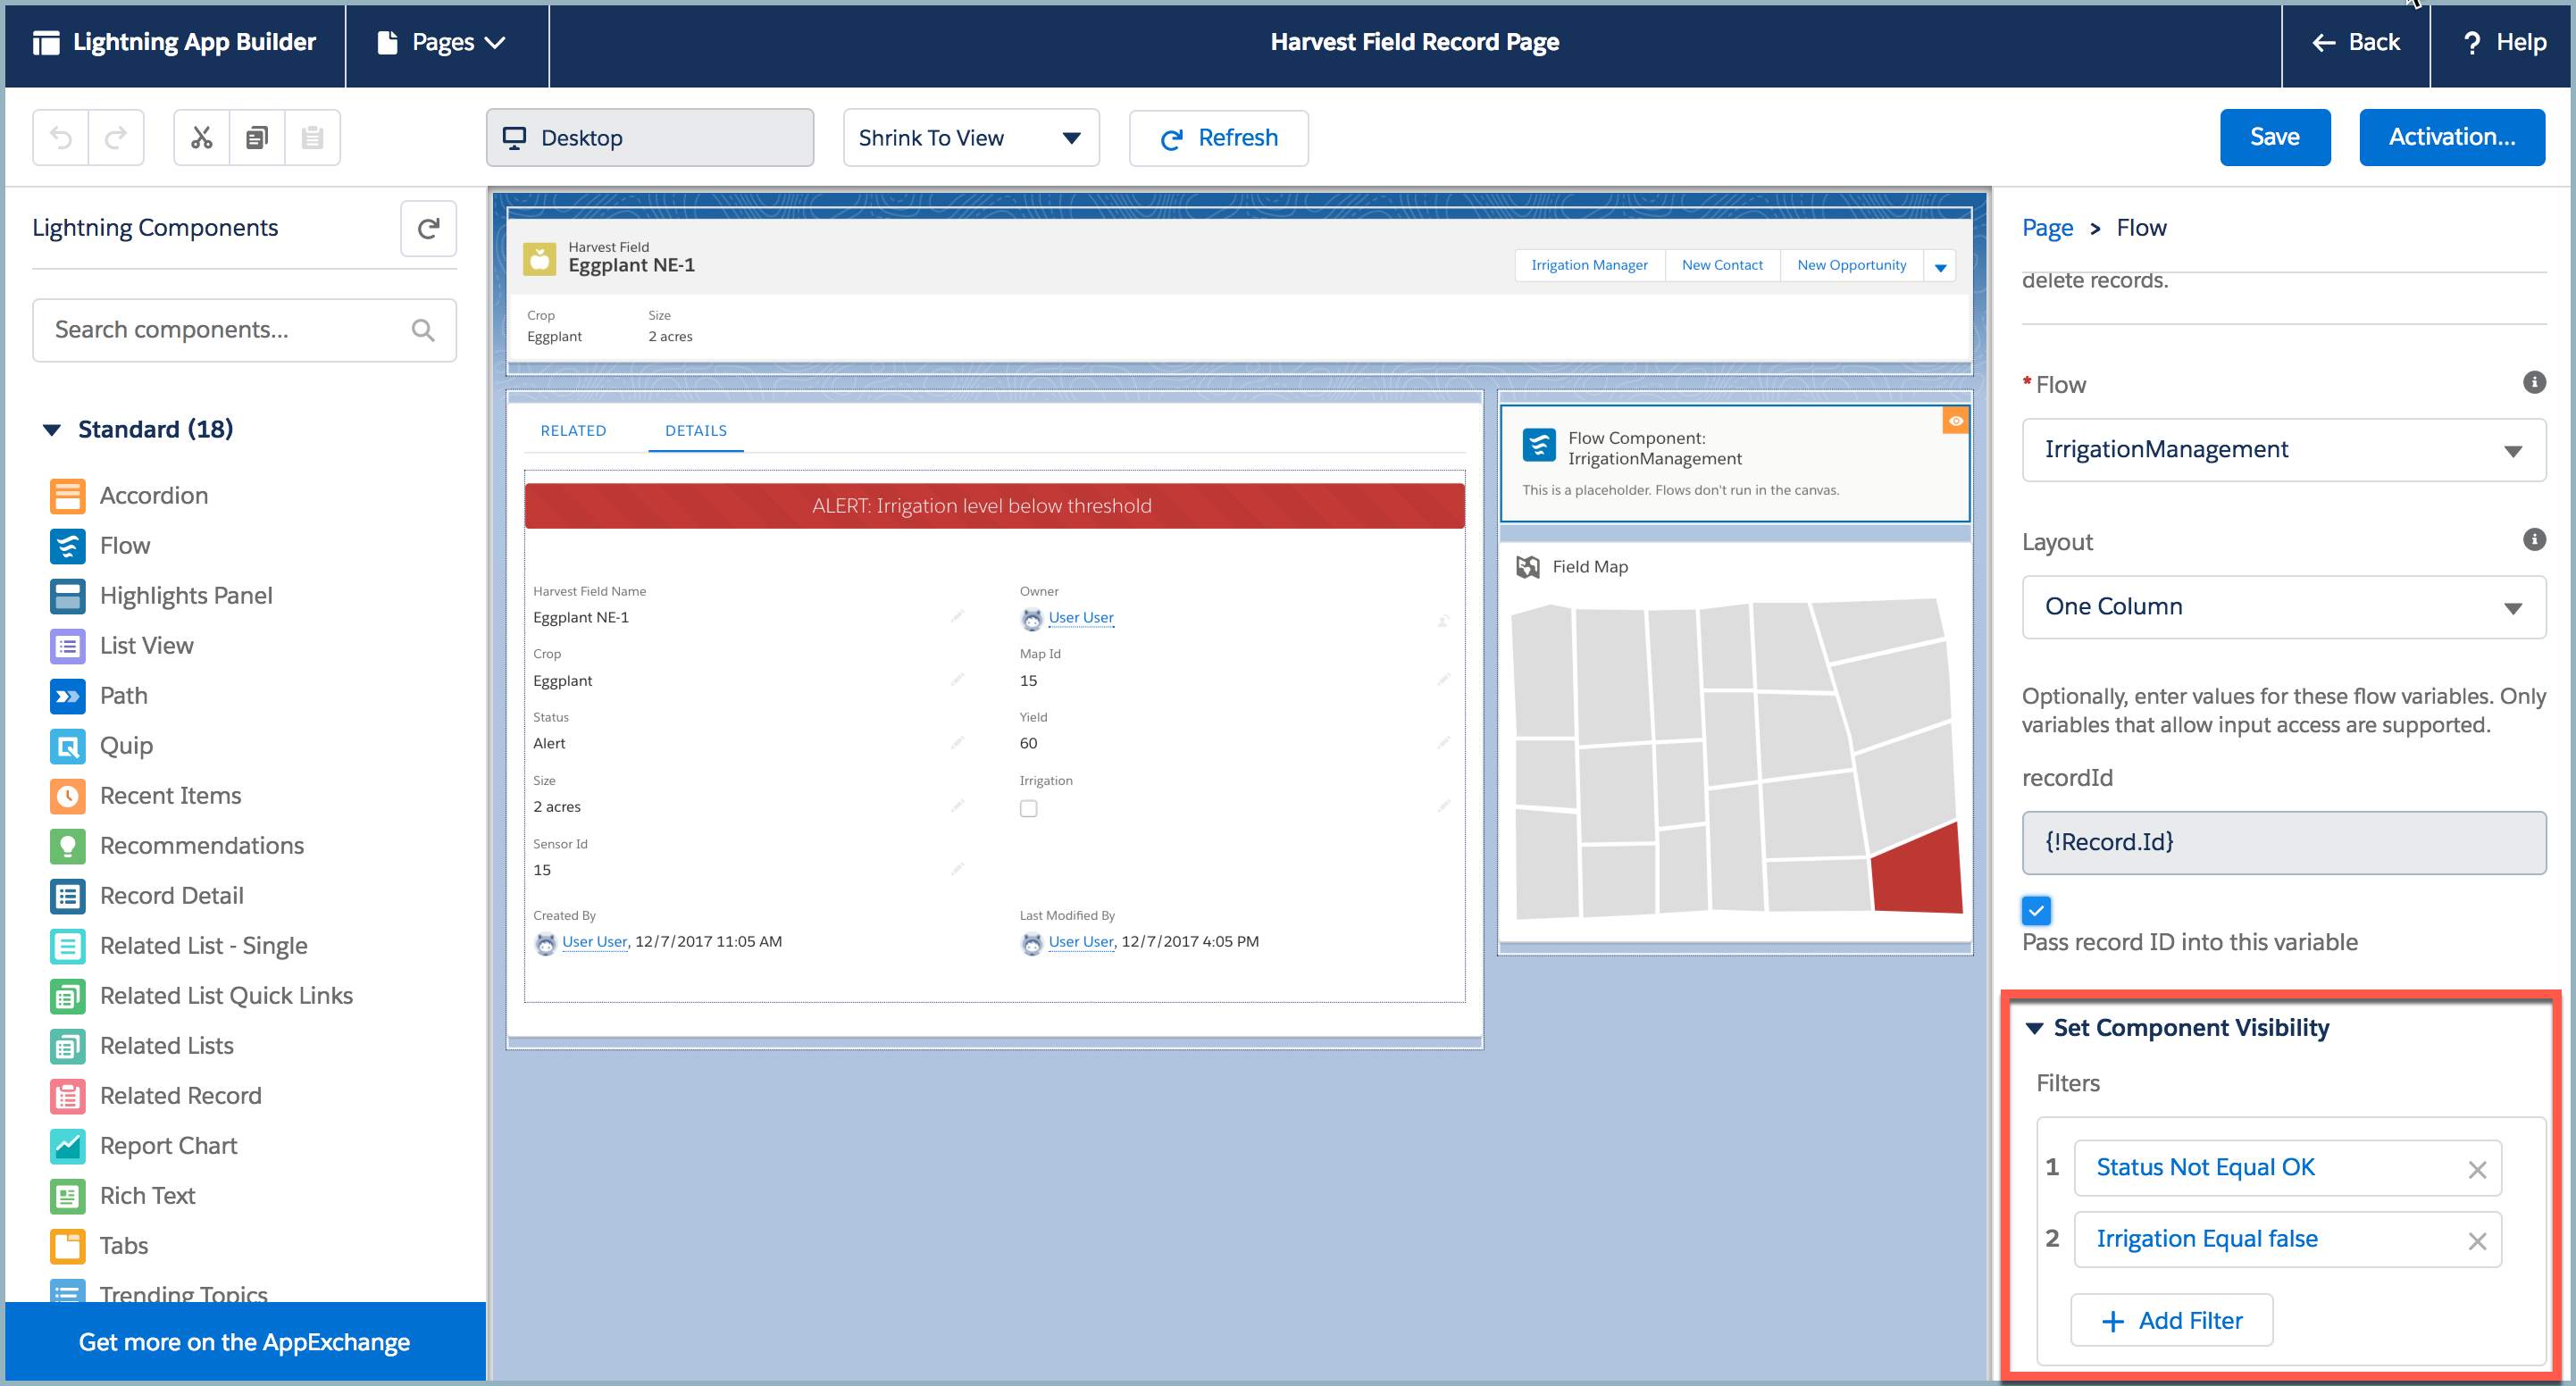Click the Refresh button
This screenshot has height=1386, width=2576.
pos(1218,138)
